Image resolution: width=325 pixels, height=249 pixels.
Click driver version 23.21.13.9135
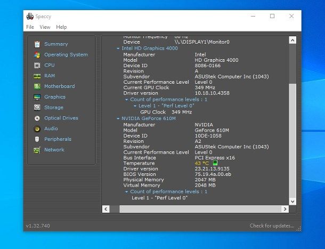[212, 168]
